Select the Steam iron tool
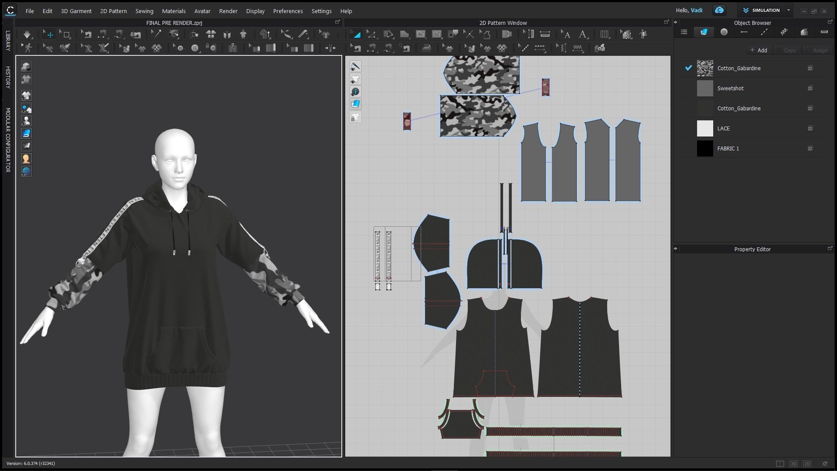837x471 pixels. coord(426,48)
